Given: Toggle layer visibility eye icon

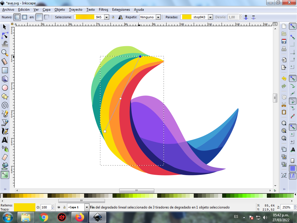Looking at the screenshot, I should 59,207.
